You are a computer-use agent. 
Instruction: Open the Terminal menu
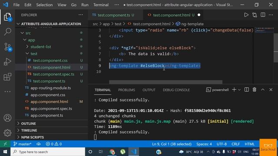(x=101, y=5)
